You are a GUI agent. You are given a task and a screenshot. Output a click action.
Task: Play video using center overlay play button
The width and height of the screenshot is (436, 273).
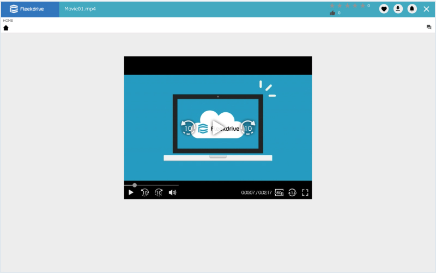217,128
